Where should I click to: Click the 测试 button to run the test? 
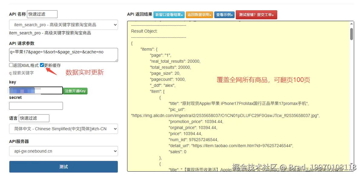[63, 166]
